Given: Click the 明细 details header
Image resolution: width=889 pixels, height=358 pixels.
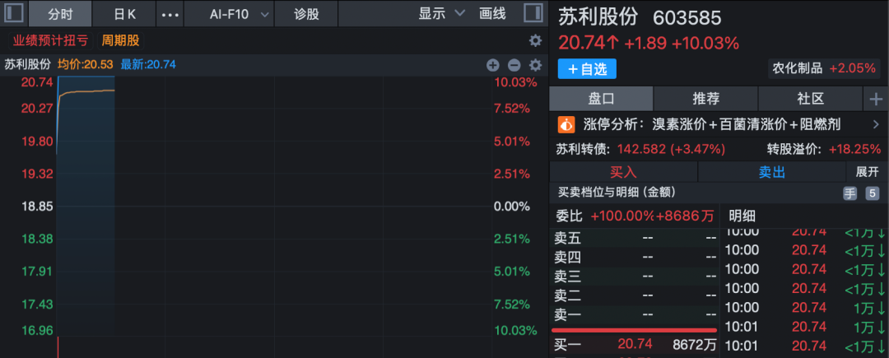Looking at the screenshot, I should [x=742, y=216].
